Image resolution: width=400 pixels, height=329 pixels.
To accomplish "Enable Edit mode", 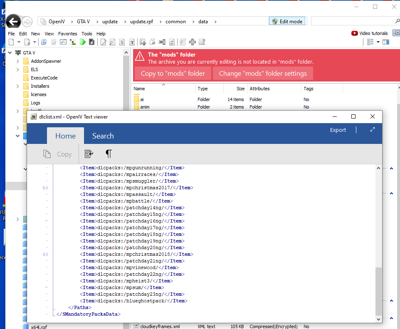I will (x=287, y=21).
